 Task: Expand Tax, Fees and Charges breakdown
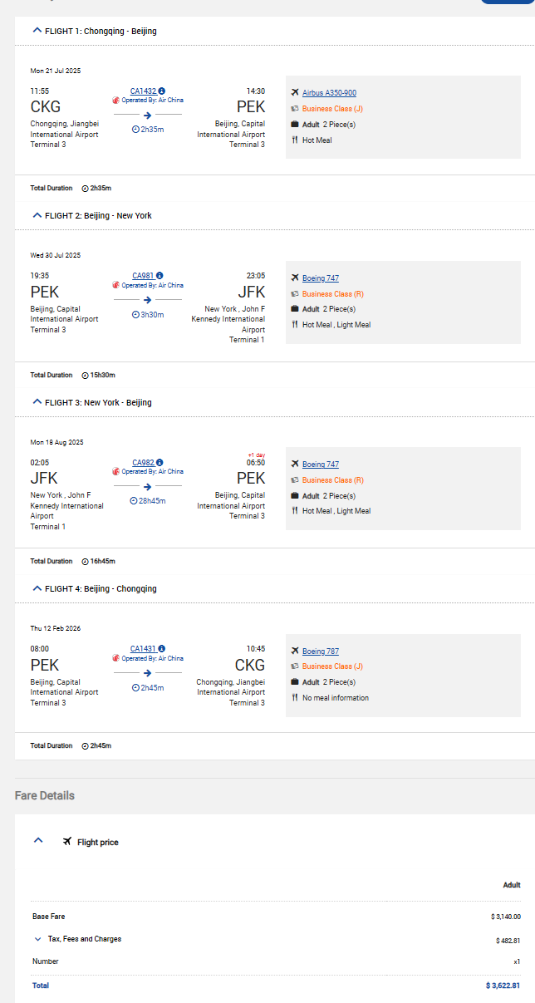click(x=37, y=939)
